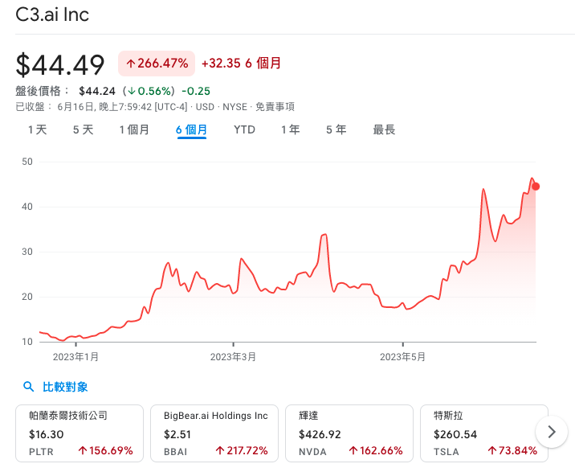Viewport: 575px width, 472px height.
Task: Open the 比較對象 compare link
Action: pos(65,387)
